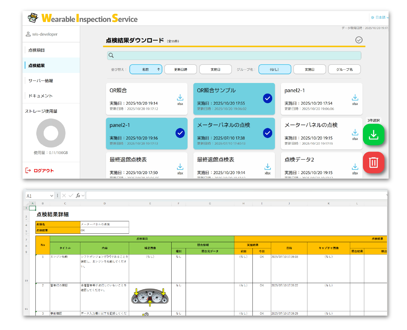Toggle the 名前 sort direction button
The height and width of the screenshot is (330, 407).
pyautogui.click(x=146, y=69)
